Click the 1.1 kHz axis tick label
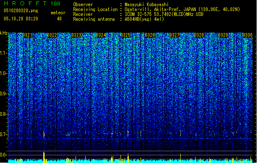Viewport: 257px width, 163px height. (x=4, y=53)
